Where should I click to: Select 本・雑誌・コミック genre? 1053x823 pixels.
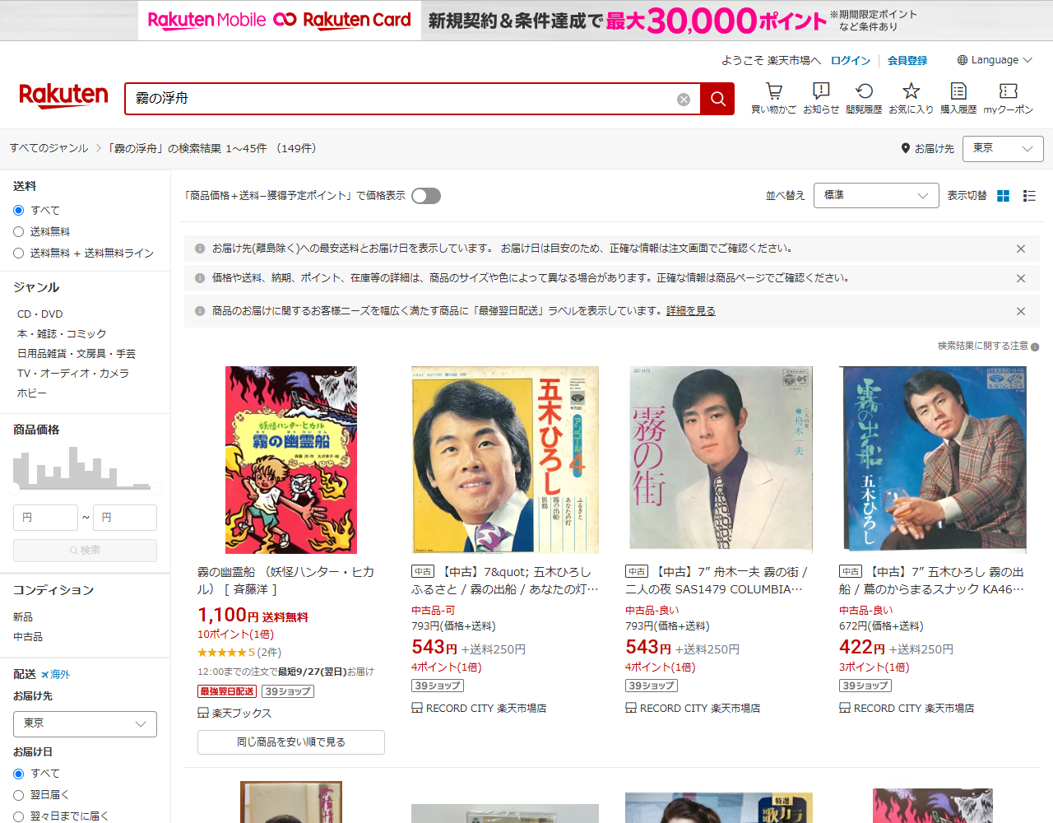(x=62, y=334)
